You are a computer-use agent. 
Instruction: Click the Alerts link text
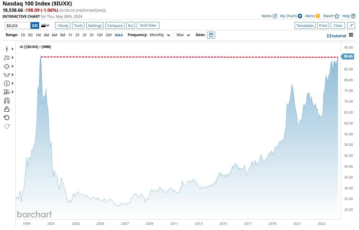(310, 16)
